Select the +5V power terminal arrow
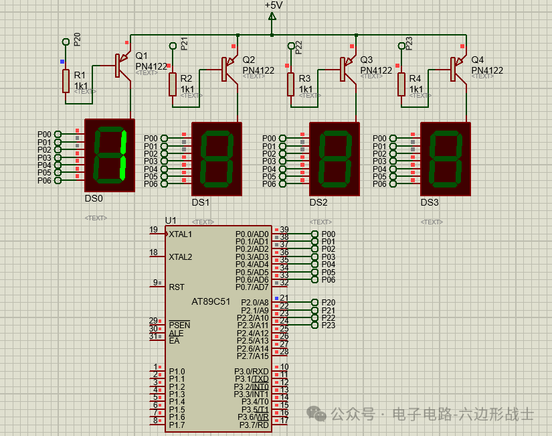Image resolution: width=552 pixels, height=436 pixels. 272,17
